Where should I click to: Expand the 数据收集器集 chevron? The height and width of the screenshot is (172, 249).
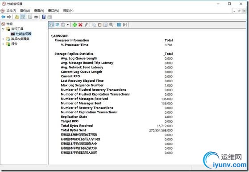(3, 39)
